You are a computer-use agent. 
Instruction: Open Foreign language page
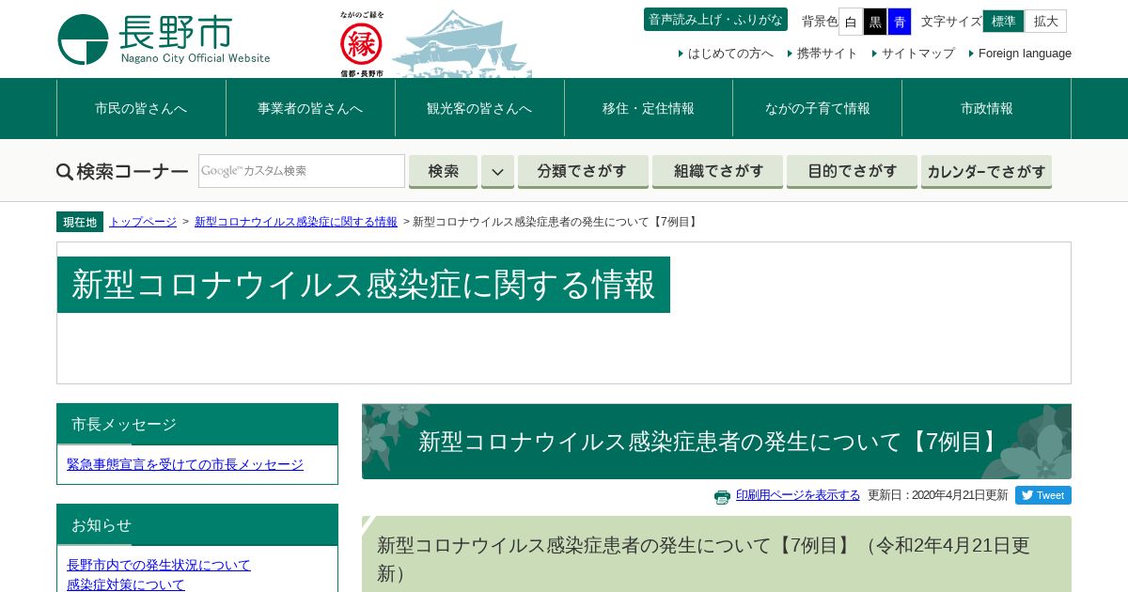click(1025, 54)
